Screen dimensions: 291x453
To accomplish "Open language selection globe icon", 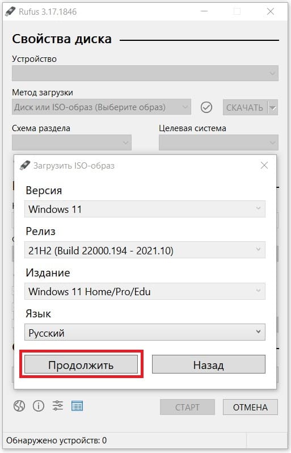I will (19, 406).
